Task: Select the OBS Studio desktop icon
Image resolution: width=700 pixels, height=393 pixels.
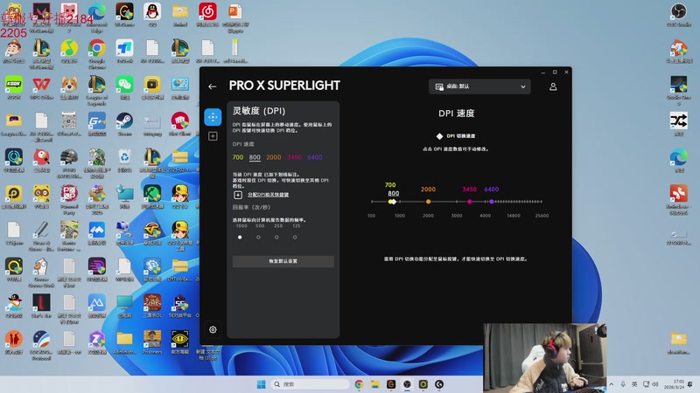Action: [x=679, y=15]
